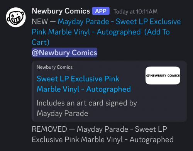Viewport: 193px width, 151px height.
Task: Click the Today at 10:11 AM timestamp
Action: click(135, 12)
